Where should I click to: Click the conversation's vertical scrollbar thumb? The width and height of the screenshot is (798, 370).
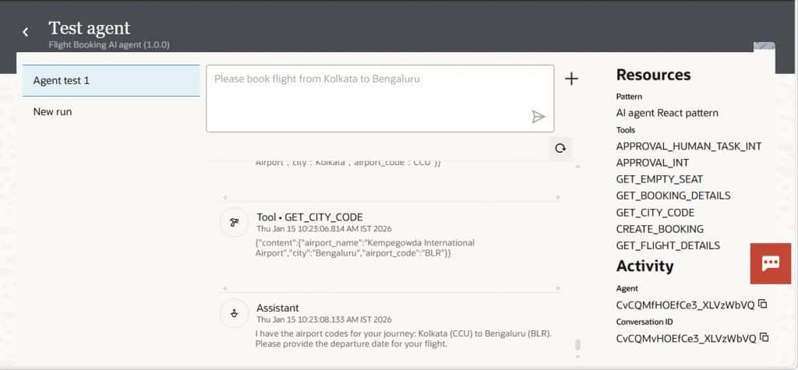click(x=577, y=345)
